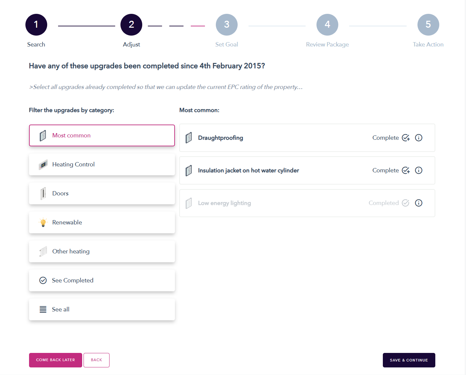Open info icon for Draughtproofing
The image size is (466, 375).
pyautogui.click(x=418, y=138)
